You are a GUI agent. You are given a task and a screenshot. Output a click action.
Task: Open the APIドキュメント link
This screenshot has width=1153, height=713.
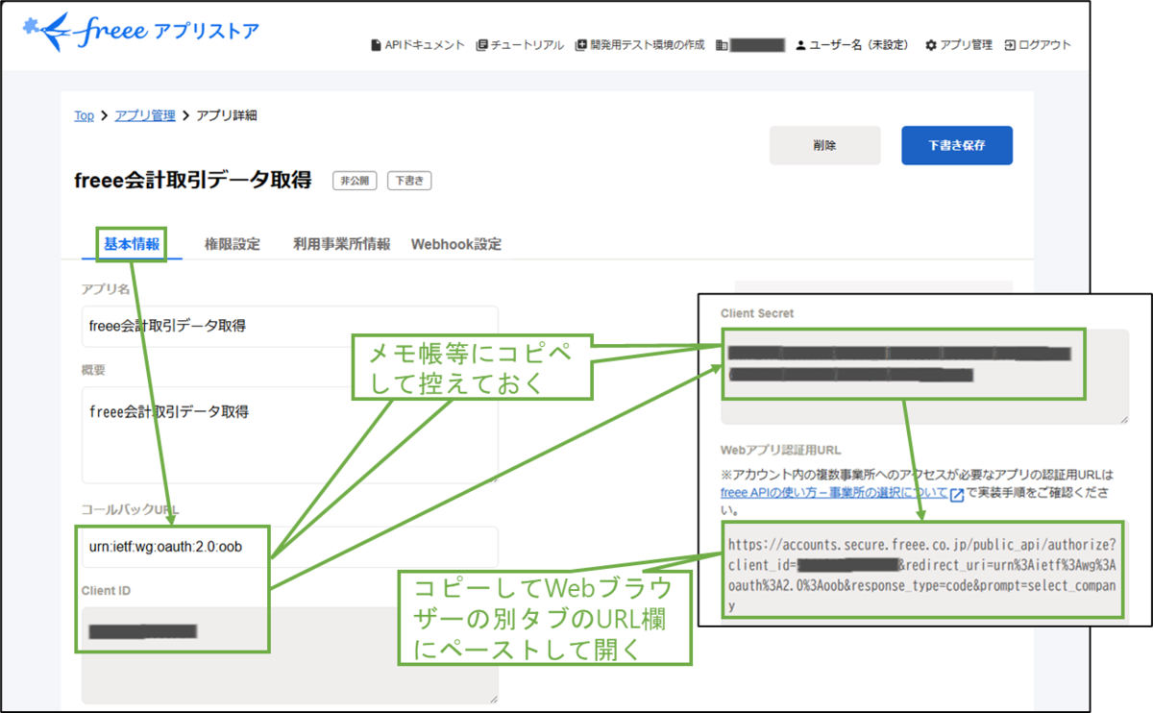click(425, 45)
